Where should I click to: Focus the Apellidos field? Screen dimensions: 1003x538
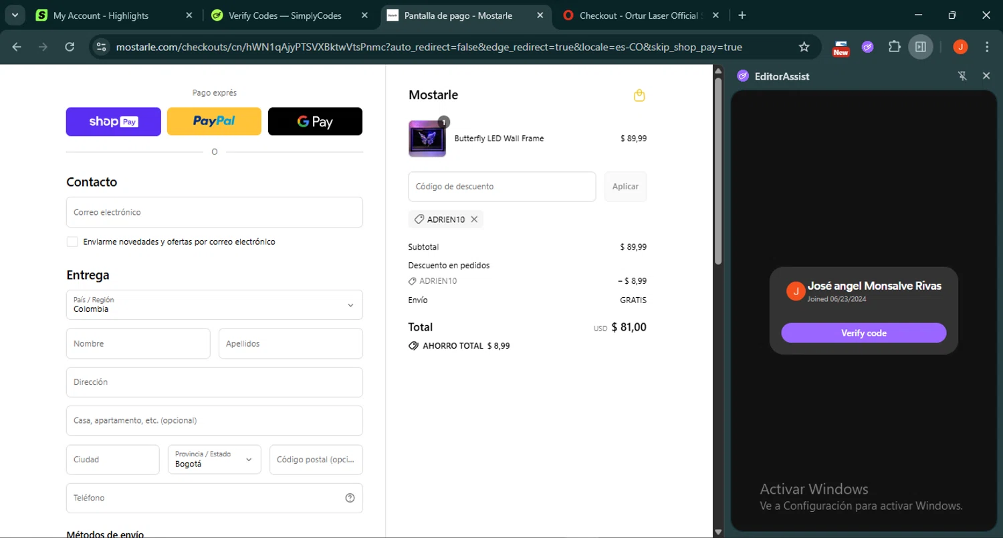pos(291,343)
